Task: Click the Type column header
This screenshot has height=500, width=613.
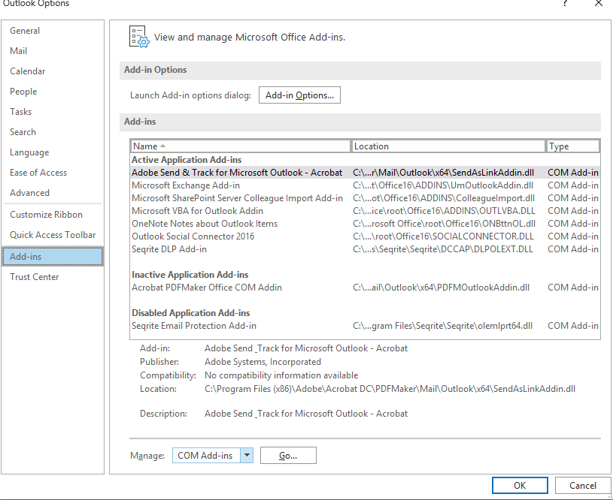Action: tap(572, 146)
